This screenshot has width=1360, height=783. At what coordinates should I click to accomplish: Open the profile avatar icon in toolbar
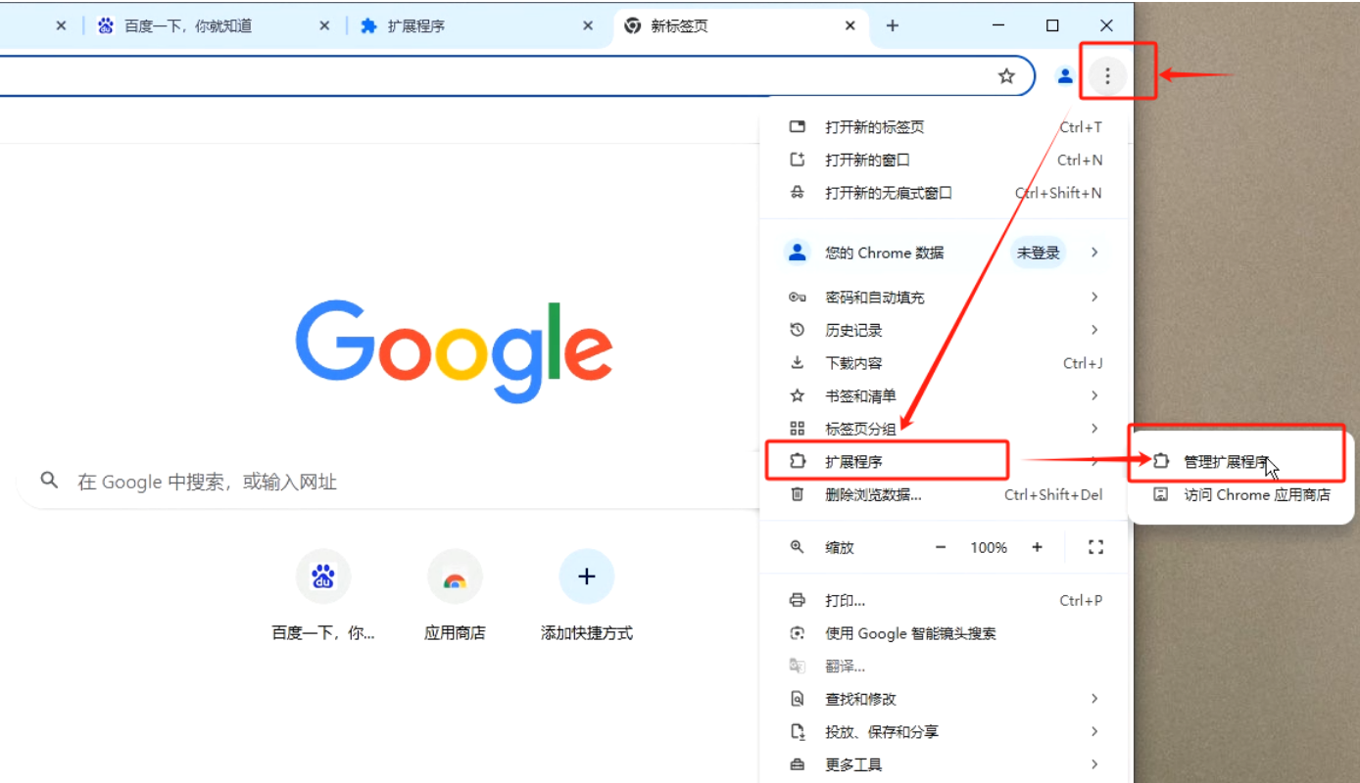[x=1065, y=75]
